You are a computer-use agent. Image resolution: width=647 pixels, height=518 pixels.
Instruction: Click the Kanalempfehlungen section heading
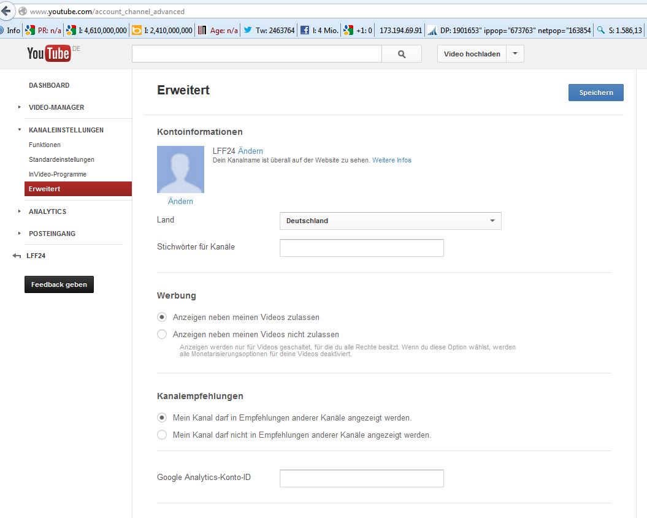click(x=200, y=397)
